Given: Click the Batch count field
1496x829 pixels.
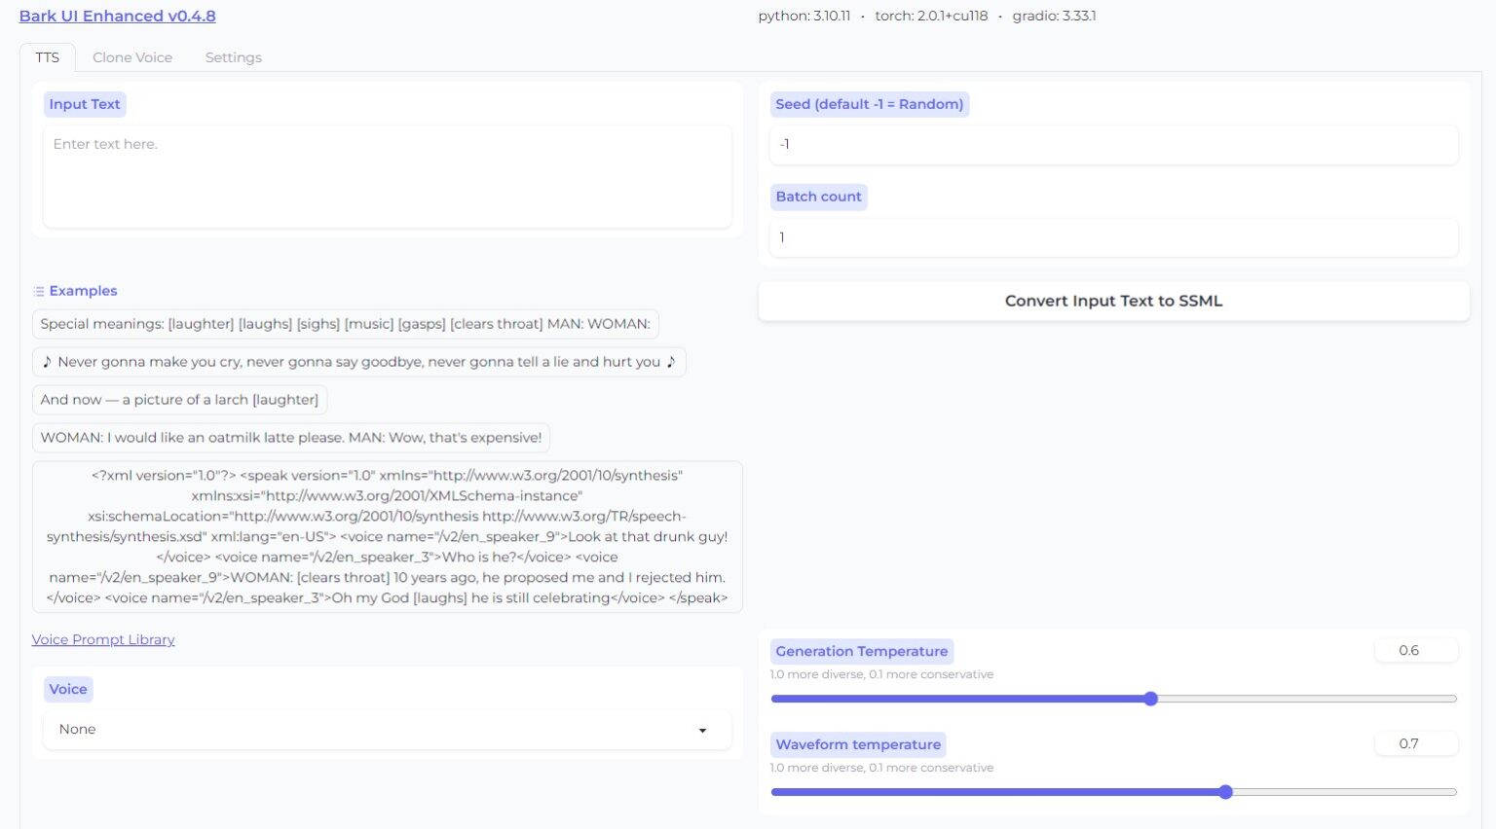Looking at the screenshot, I should (1112, 237).
